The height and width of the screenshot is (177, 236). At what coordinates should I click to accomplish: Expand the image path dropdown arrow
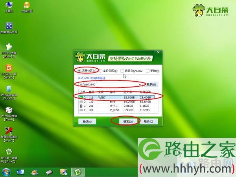click(x=140, y=84)
